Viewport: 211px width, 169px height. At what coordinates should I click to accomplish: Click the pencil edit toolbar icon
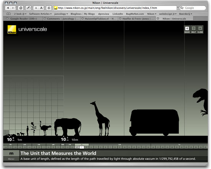(28, 8)
